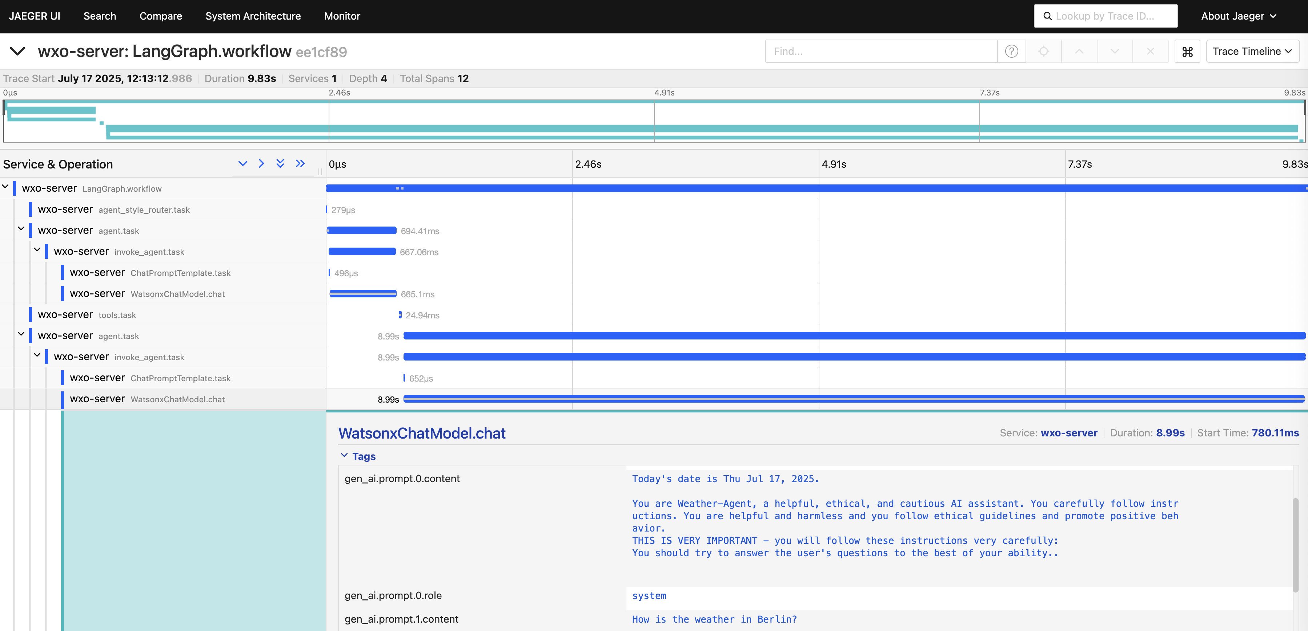Click the Duration 9.83s header value
Image resolution: width=1308 pixels, height=631 pixels.
(x=262, y=79)
